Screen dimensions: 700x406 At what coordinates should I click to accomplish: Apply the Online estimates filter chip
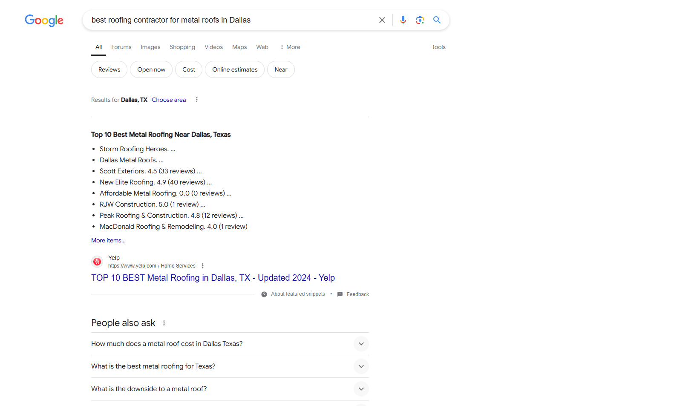(x=235, y=69)
